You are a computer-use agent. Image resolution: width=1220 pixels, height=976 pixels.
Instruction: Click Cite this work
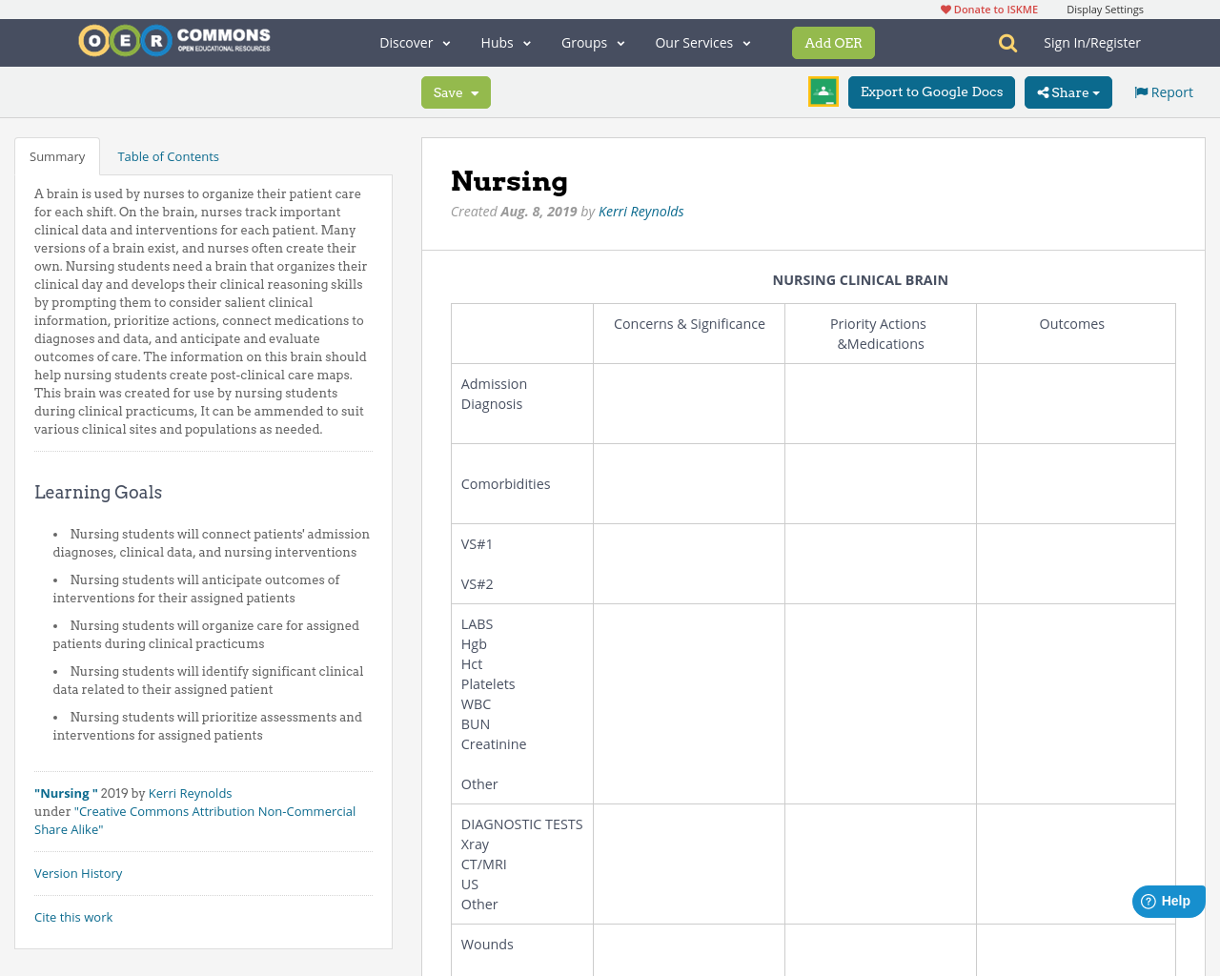point(73,916)
